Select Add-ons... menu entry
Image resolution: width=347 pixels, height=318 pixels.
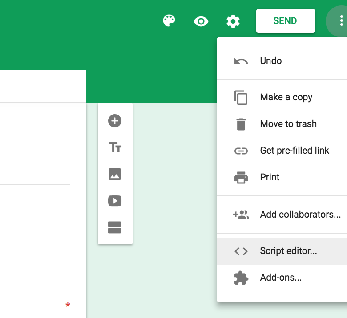[282, 278]
